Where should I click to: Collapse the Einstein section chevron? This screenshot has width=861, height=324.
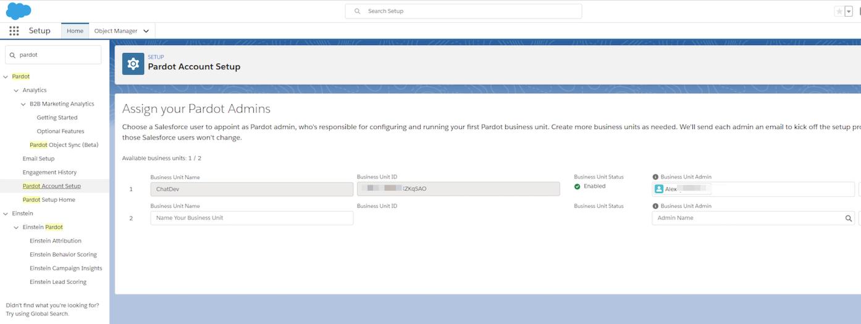(x=6, y=214)
